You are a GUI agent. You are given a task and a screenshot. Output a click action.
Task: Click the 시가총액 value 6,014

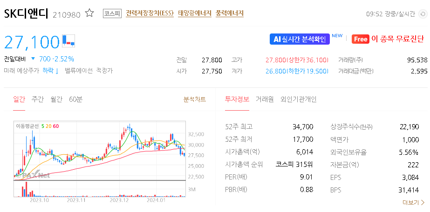[305, 152]
